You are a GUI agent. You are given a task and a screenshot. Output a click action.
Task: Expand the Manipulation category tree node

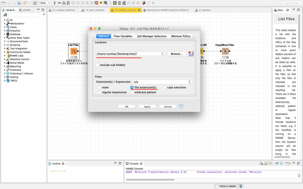tap(5, 23)
